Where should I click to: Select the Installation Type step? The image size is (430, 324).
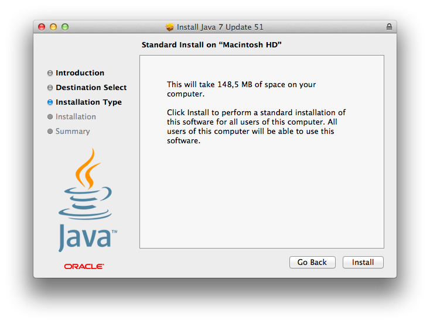coord(88,102)
